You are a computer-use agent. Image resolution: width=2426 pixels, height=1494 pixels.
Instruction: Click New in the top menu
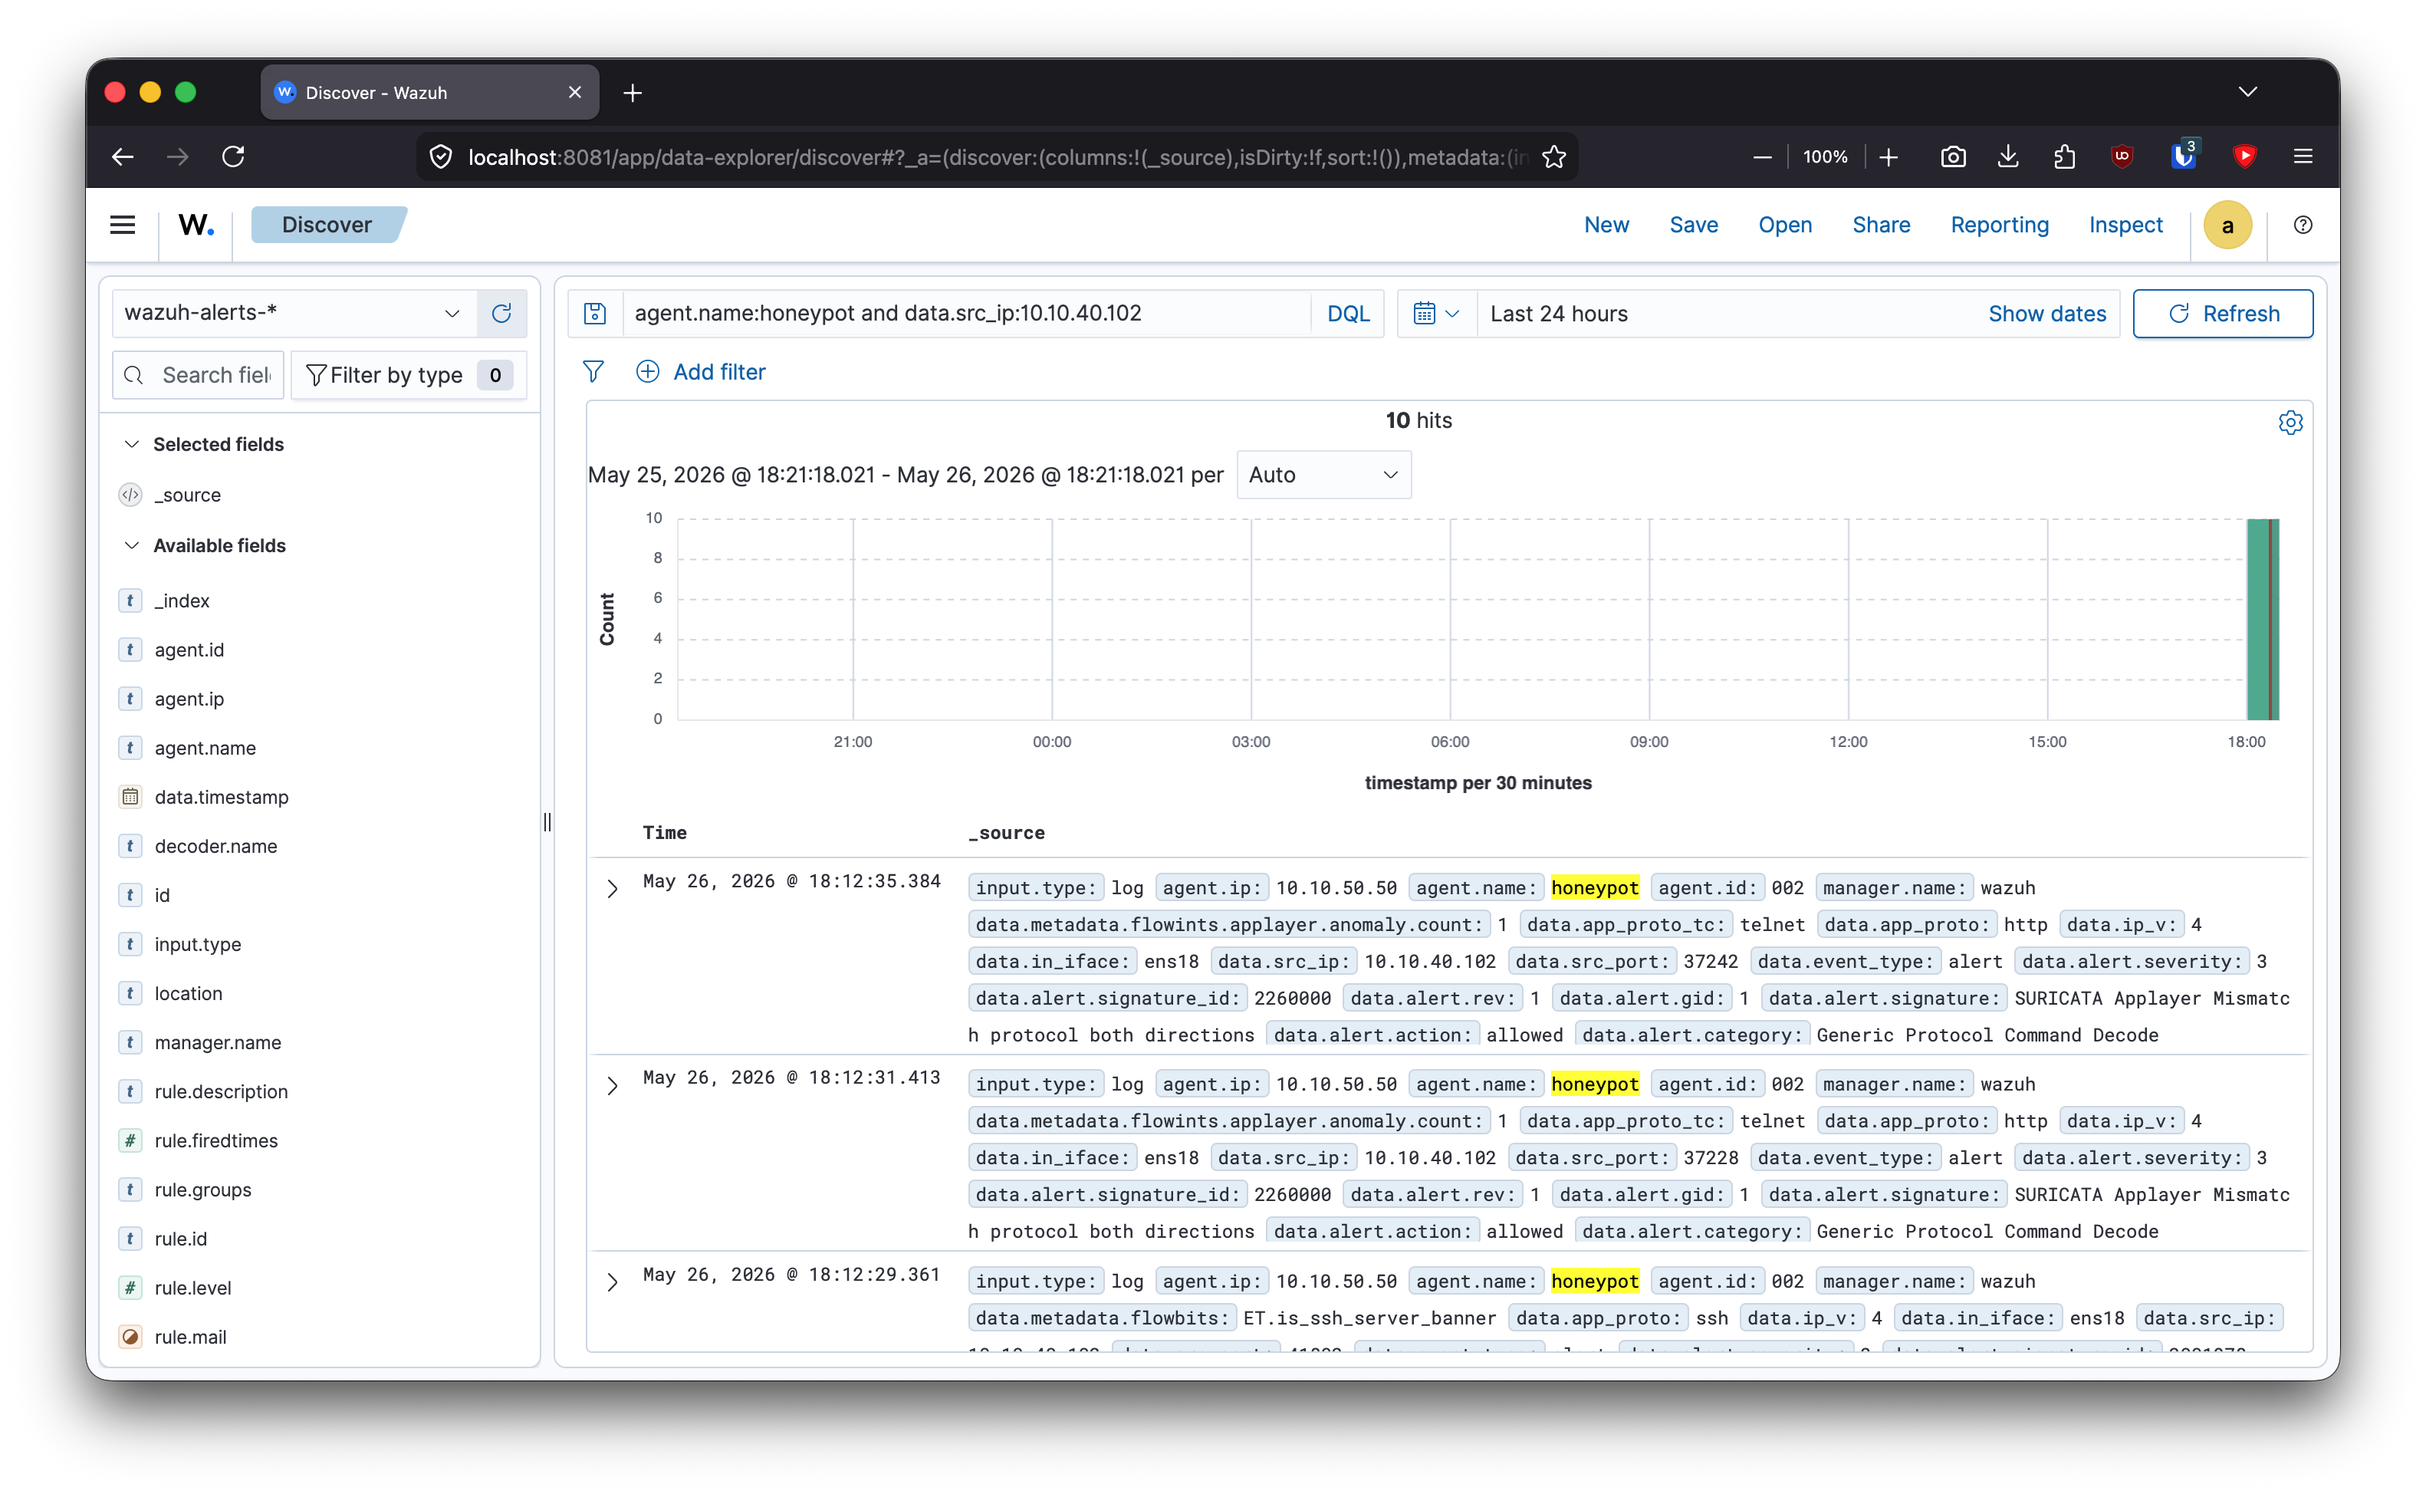(x=1606, y=225)
